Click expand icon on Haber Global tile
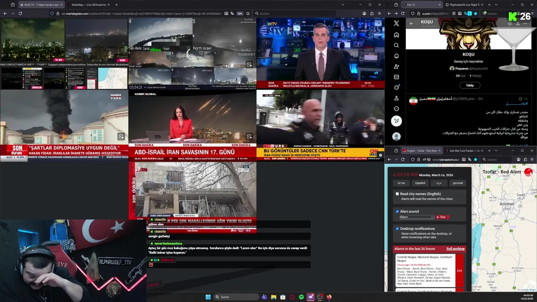Screen dimensions: 537x302 point(249,136)
